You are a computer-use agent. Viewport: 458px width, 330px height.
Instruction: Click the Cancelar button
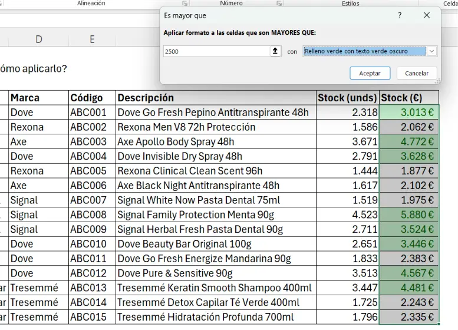(417, 73)
